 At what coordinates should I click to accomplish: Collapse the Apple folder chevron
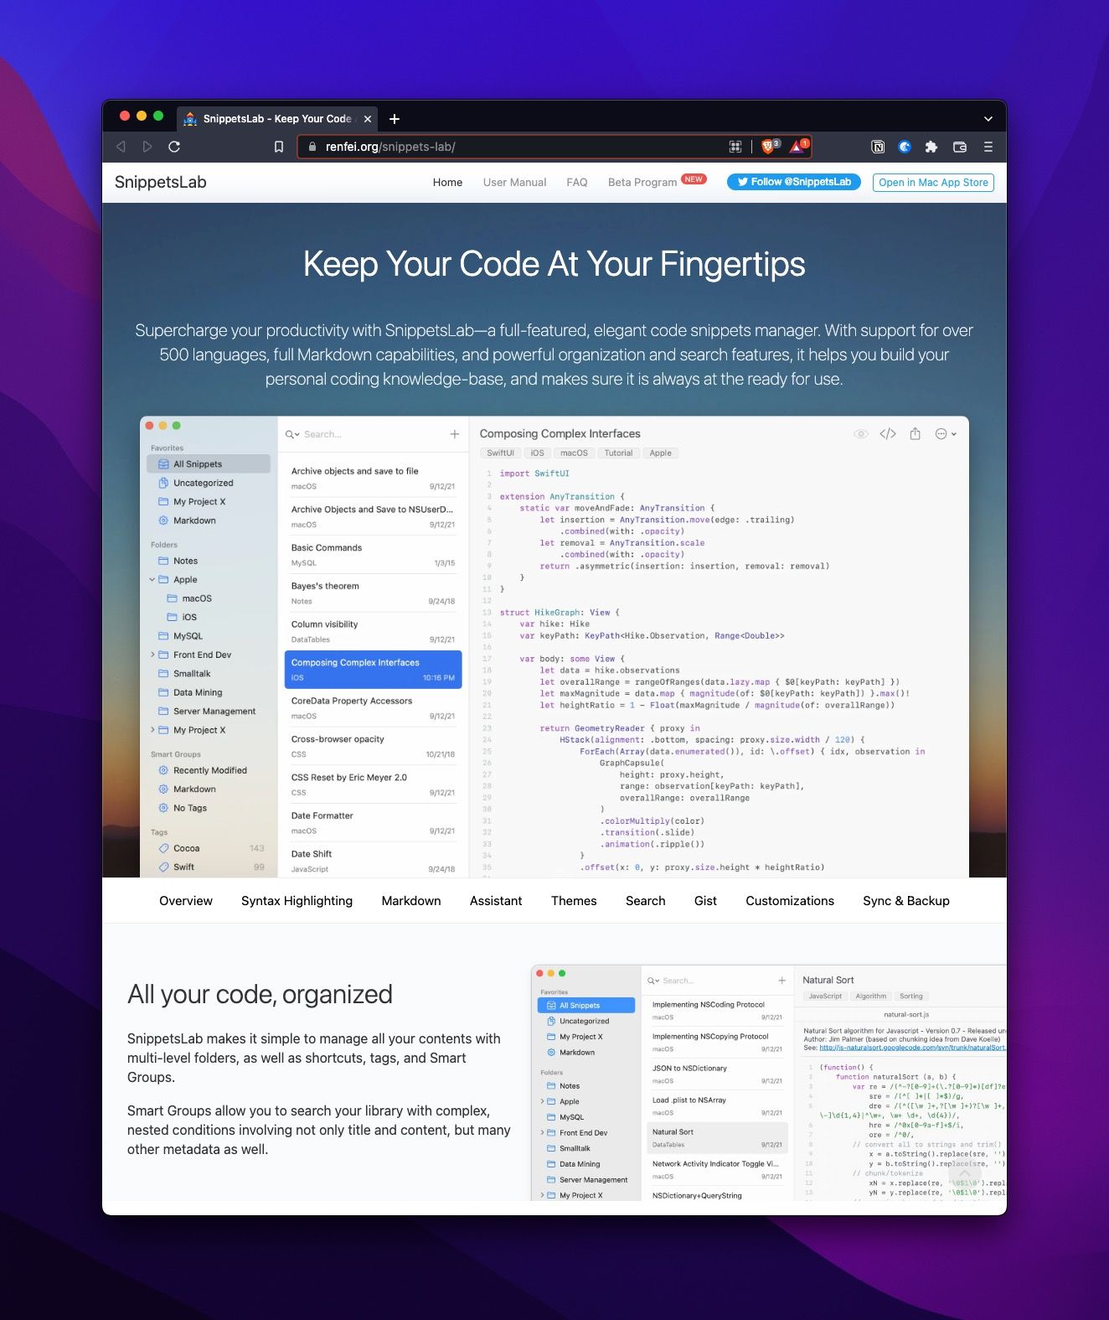pos(152,580)
